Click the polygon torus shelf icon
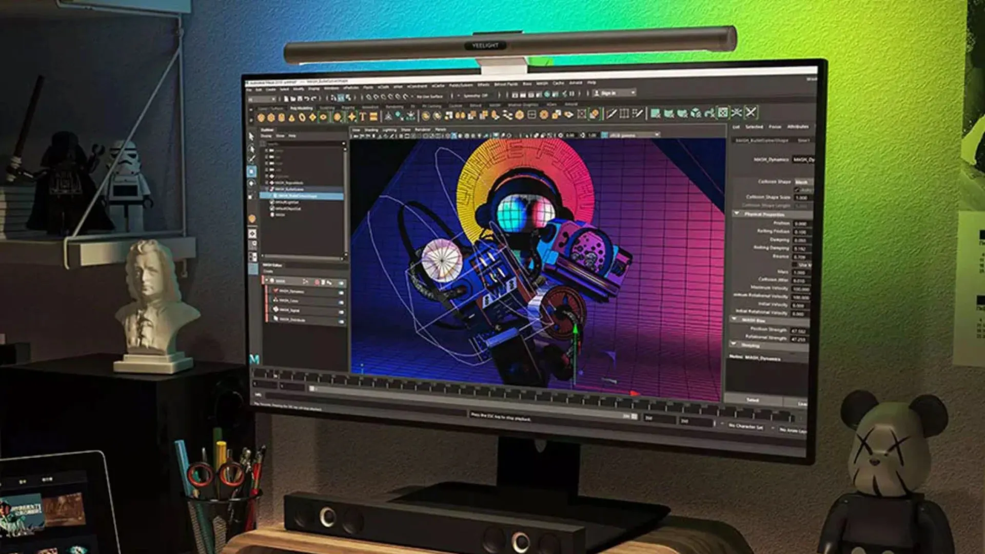The height and width of the screenshot is (554, 985). [x=302, y=117]
